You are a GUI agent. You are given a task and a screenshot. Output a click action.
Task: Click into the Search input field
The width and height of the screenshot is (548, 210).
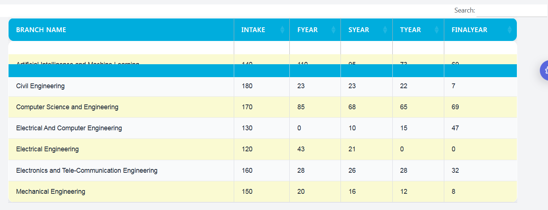(x=511, y=11)
